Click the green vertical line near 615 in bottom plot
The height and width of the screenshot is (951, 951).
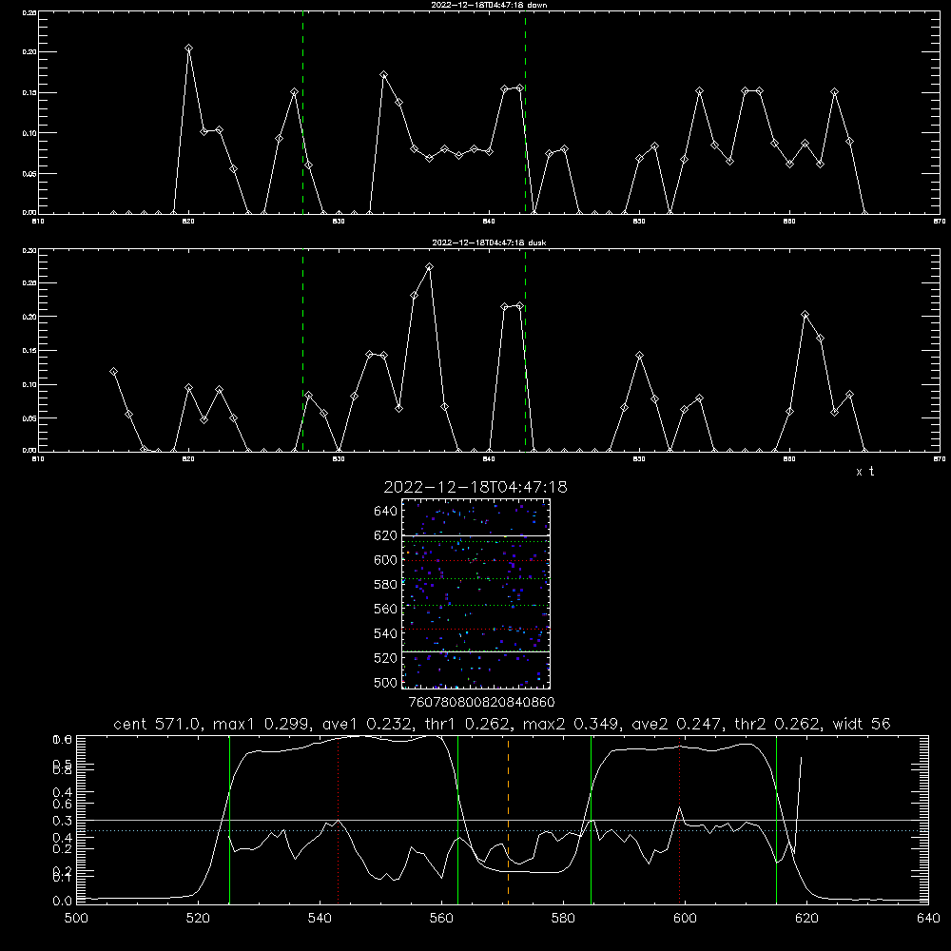pyautogui.click(x=776, y=819)
